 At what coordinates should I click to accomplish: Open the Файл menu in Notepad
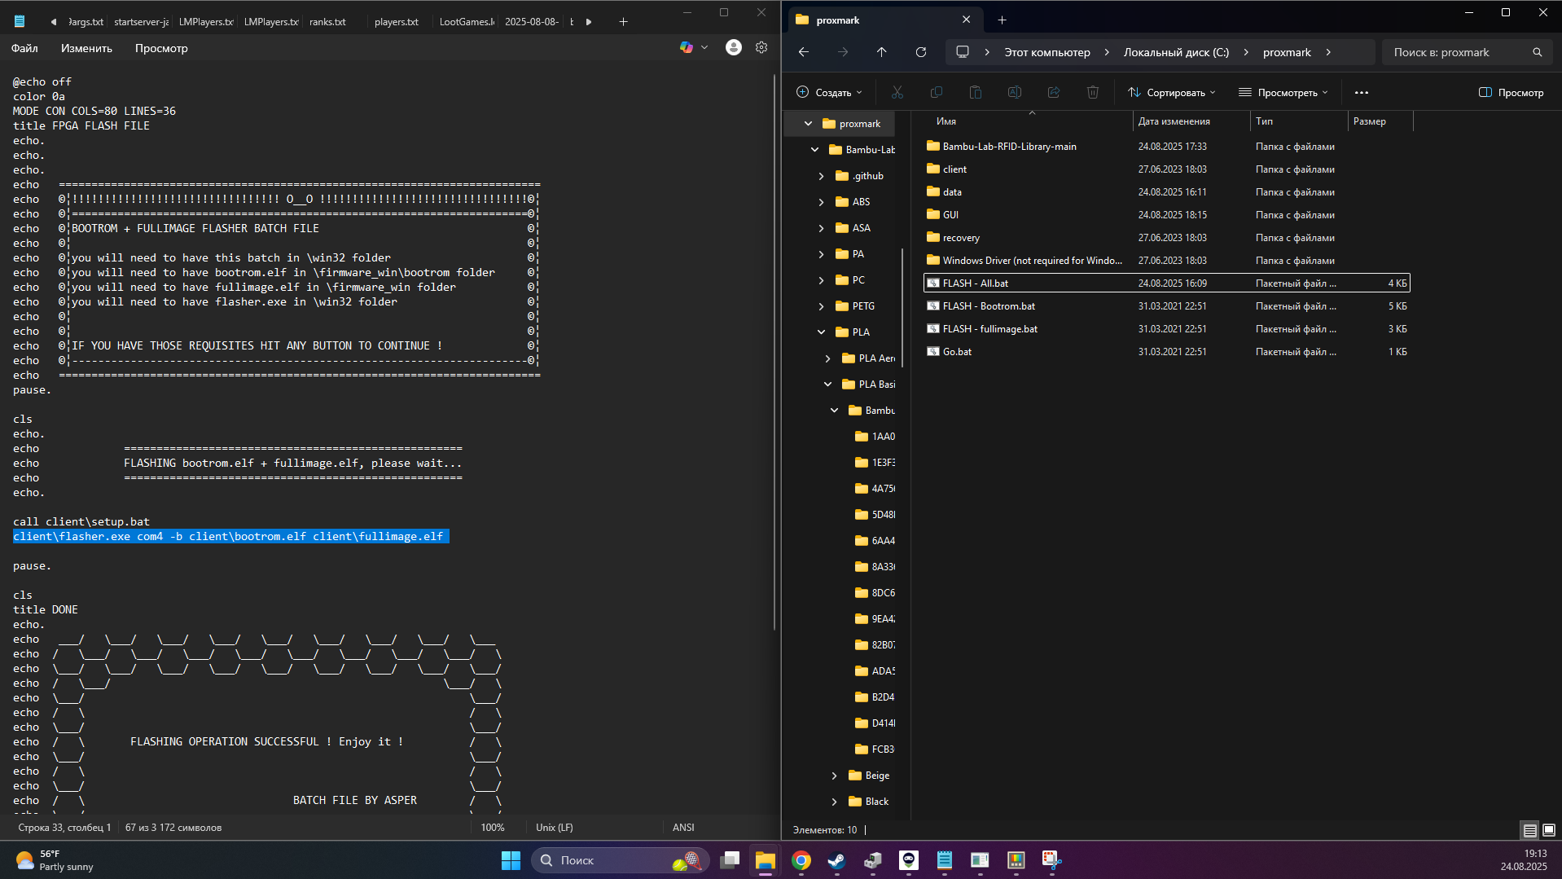[24, 48]
